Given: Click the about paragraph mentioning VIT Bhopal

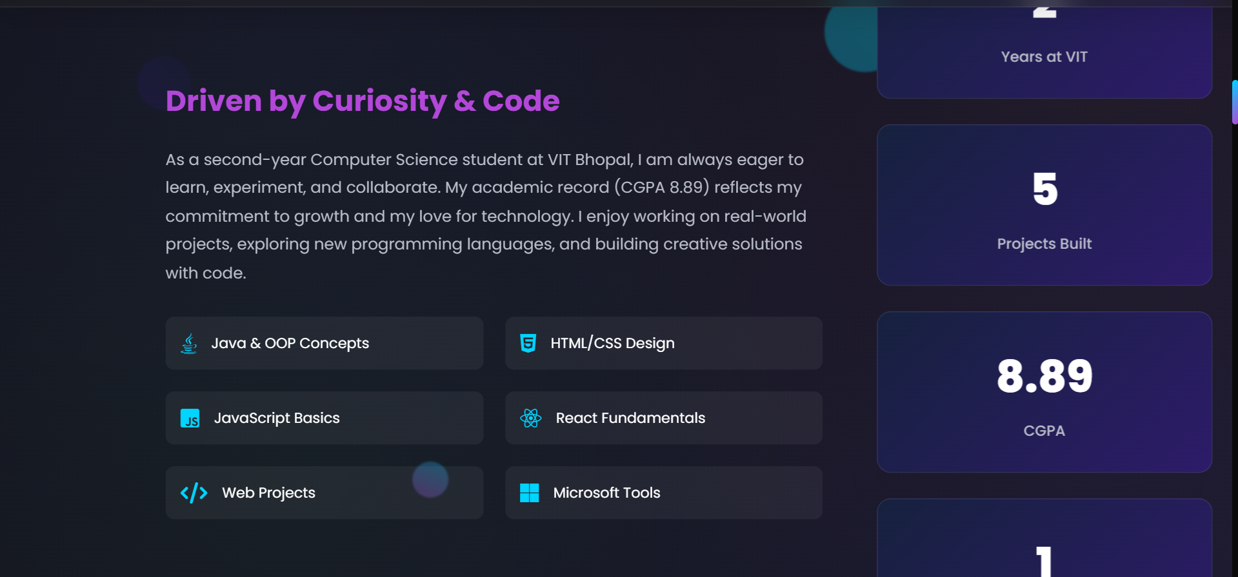Looking at the screenshot, I should tap(486, 216).
